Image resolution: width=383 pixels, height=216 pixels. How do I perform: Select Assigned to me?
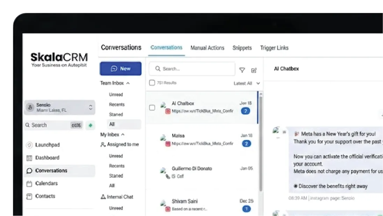[120, 144]
